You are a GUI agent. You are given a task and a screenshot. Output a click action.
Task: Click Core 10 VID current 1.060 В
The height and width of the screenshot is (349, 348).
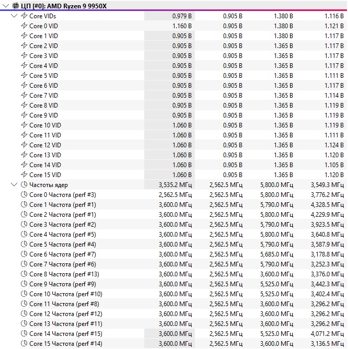182,125
